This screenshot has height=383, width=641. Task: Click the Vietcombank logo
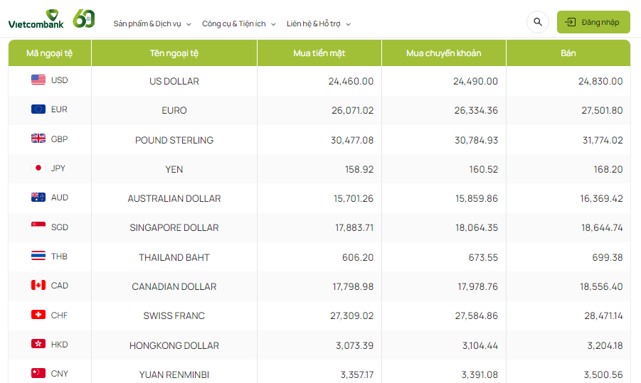36,19
